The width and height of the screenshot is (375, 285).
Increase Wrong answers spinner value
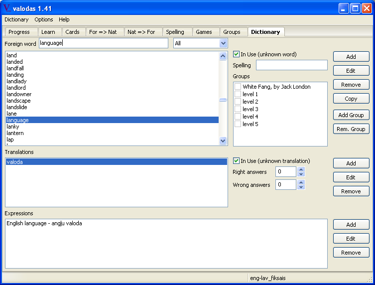(x=301, y=182)
